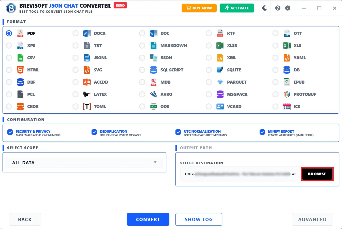The image size is (342, 229).
Task: Click the XLSX Excel icon
Action: pyautogui.click(x=220, y=45)
